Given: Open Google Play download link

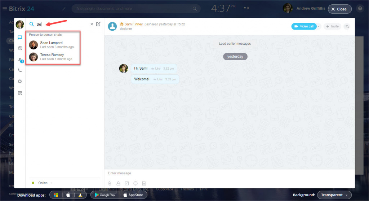Looking at the screenshot, I should tap(105, 195).
